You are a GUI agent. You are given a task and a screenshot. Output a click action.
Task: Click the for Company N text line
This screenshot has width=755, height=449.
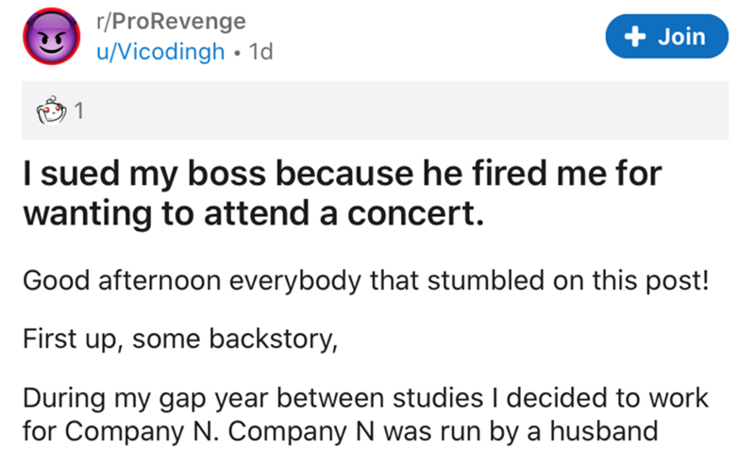click(340, 431)
